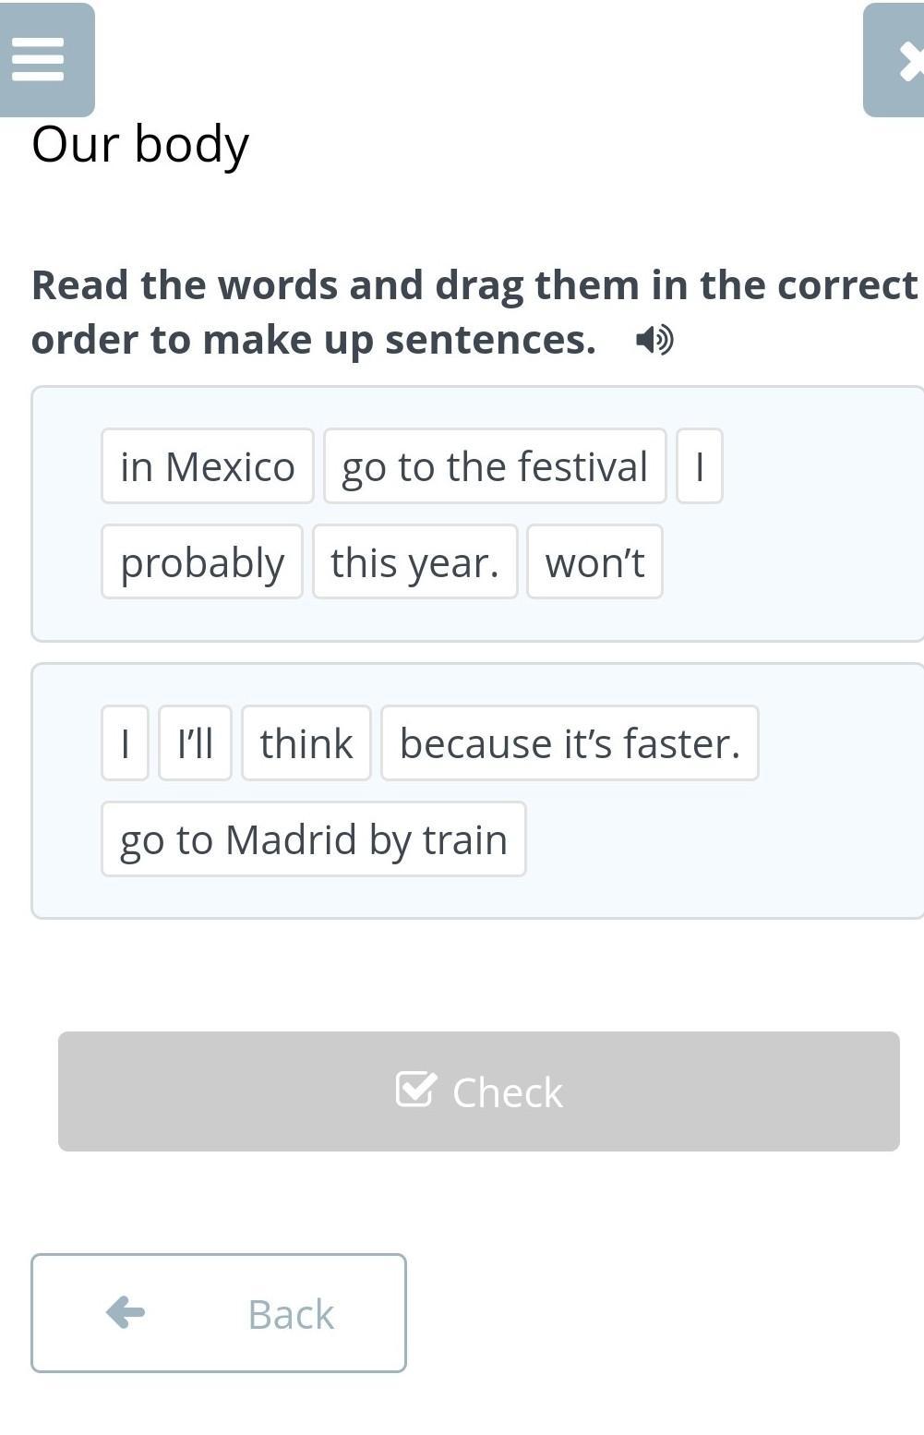Pick the 'I' tile in second sentence
Image resolution: width=924 pixels, height=1435 pixels.
[125, 743]
